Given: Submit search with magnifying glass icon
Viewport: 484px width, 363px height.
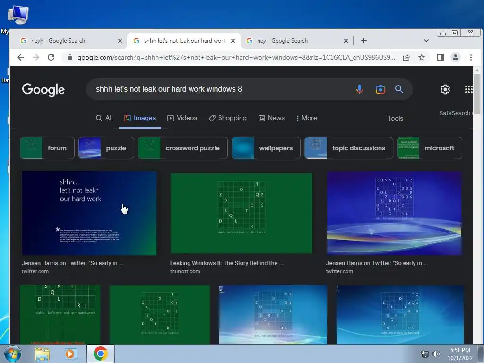Looking at the screenshot, I should point(399,89).
